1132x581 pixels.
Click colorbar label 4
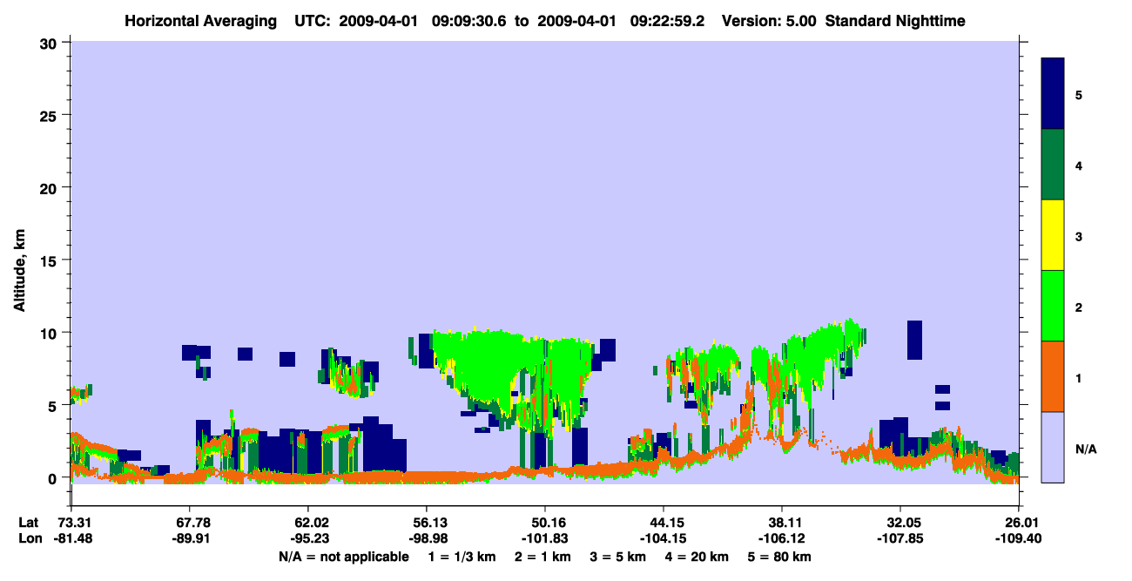click(1078, 165)
